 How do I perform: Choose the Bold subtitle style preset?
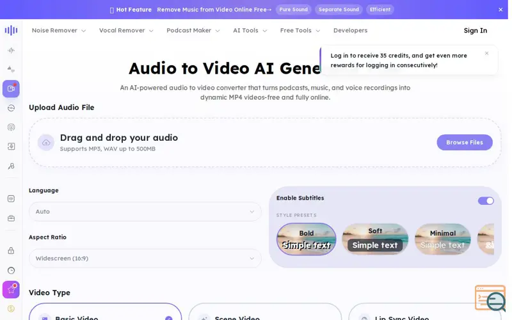(307, 239)
